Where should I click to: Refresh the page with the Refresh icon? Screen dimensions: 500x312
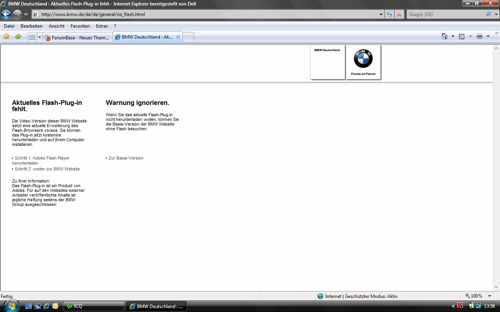389,14
